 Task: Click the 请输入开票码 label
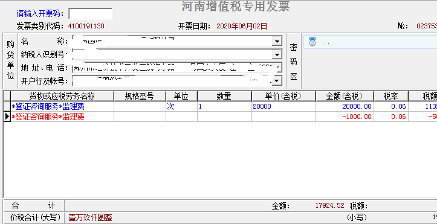tap(40, 13)
